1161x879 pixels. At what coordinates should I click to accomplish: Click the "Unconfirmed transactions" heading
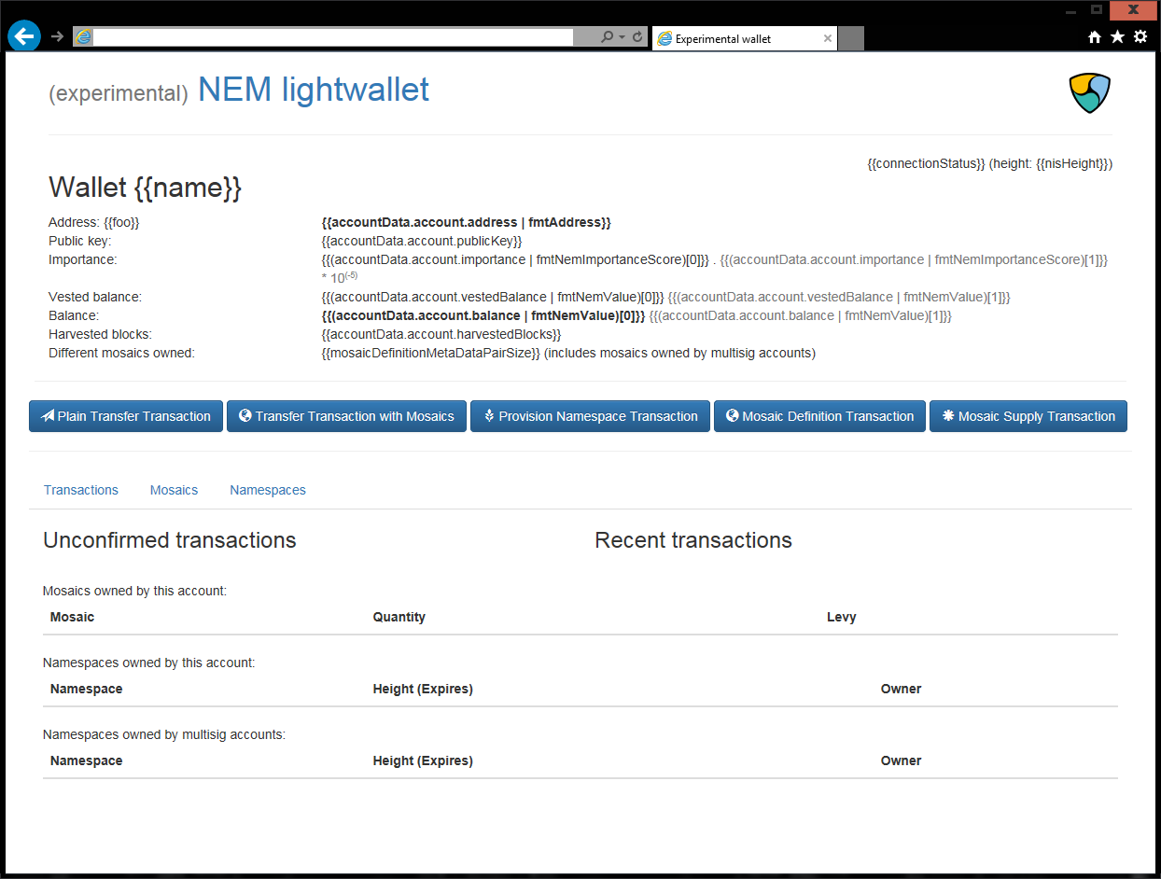tap(170, 540)
